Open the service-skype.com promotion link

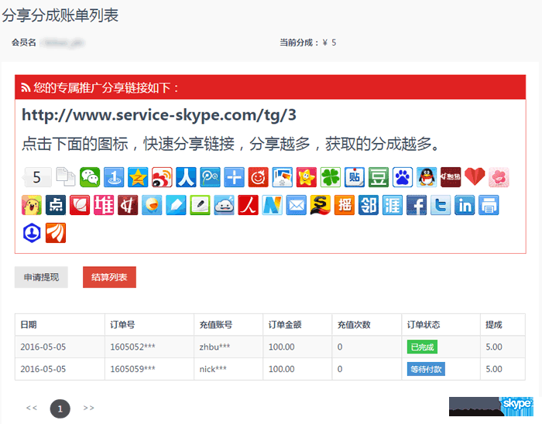[x=159, y=115]
